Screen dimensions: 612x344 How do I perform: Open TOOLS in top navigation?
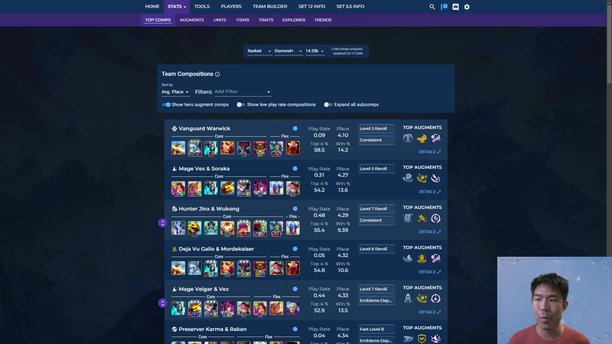pyautogui.click(x=202, y=6)
